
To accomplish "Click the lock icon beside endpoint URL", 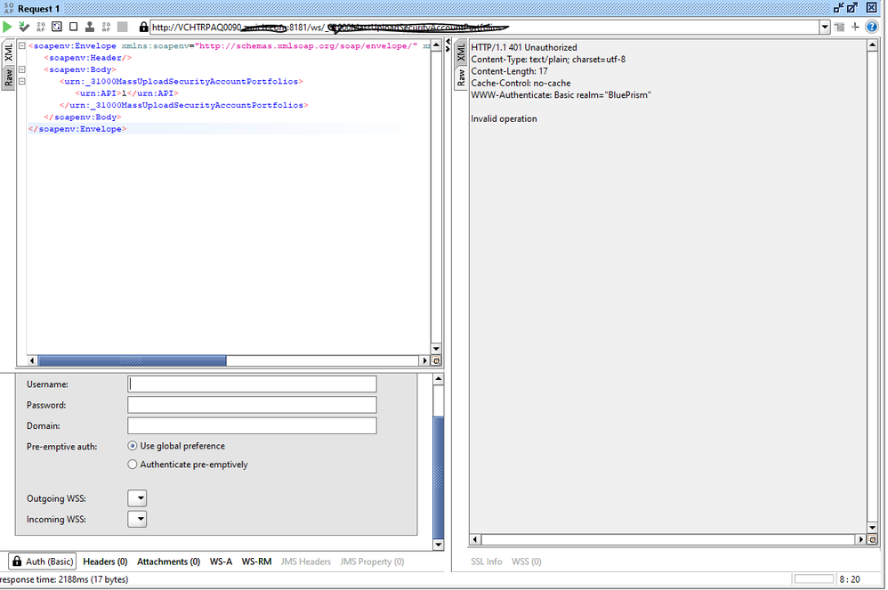I will (143, 28).
